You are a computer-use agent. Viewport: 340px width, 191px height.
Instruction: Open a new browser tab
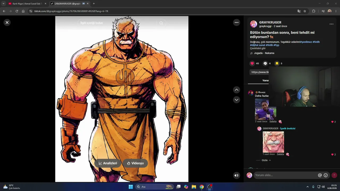coord(94,4)
